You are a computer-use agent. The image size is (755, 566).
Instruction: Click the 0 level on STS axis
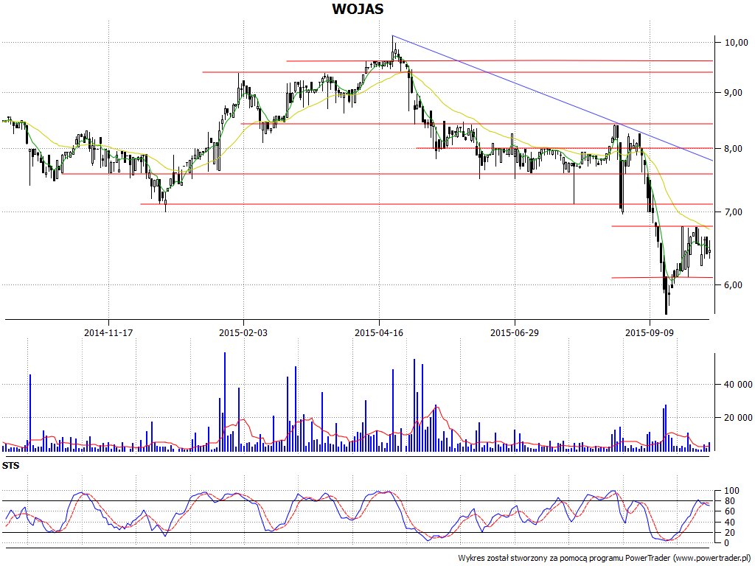pos(726,543)
